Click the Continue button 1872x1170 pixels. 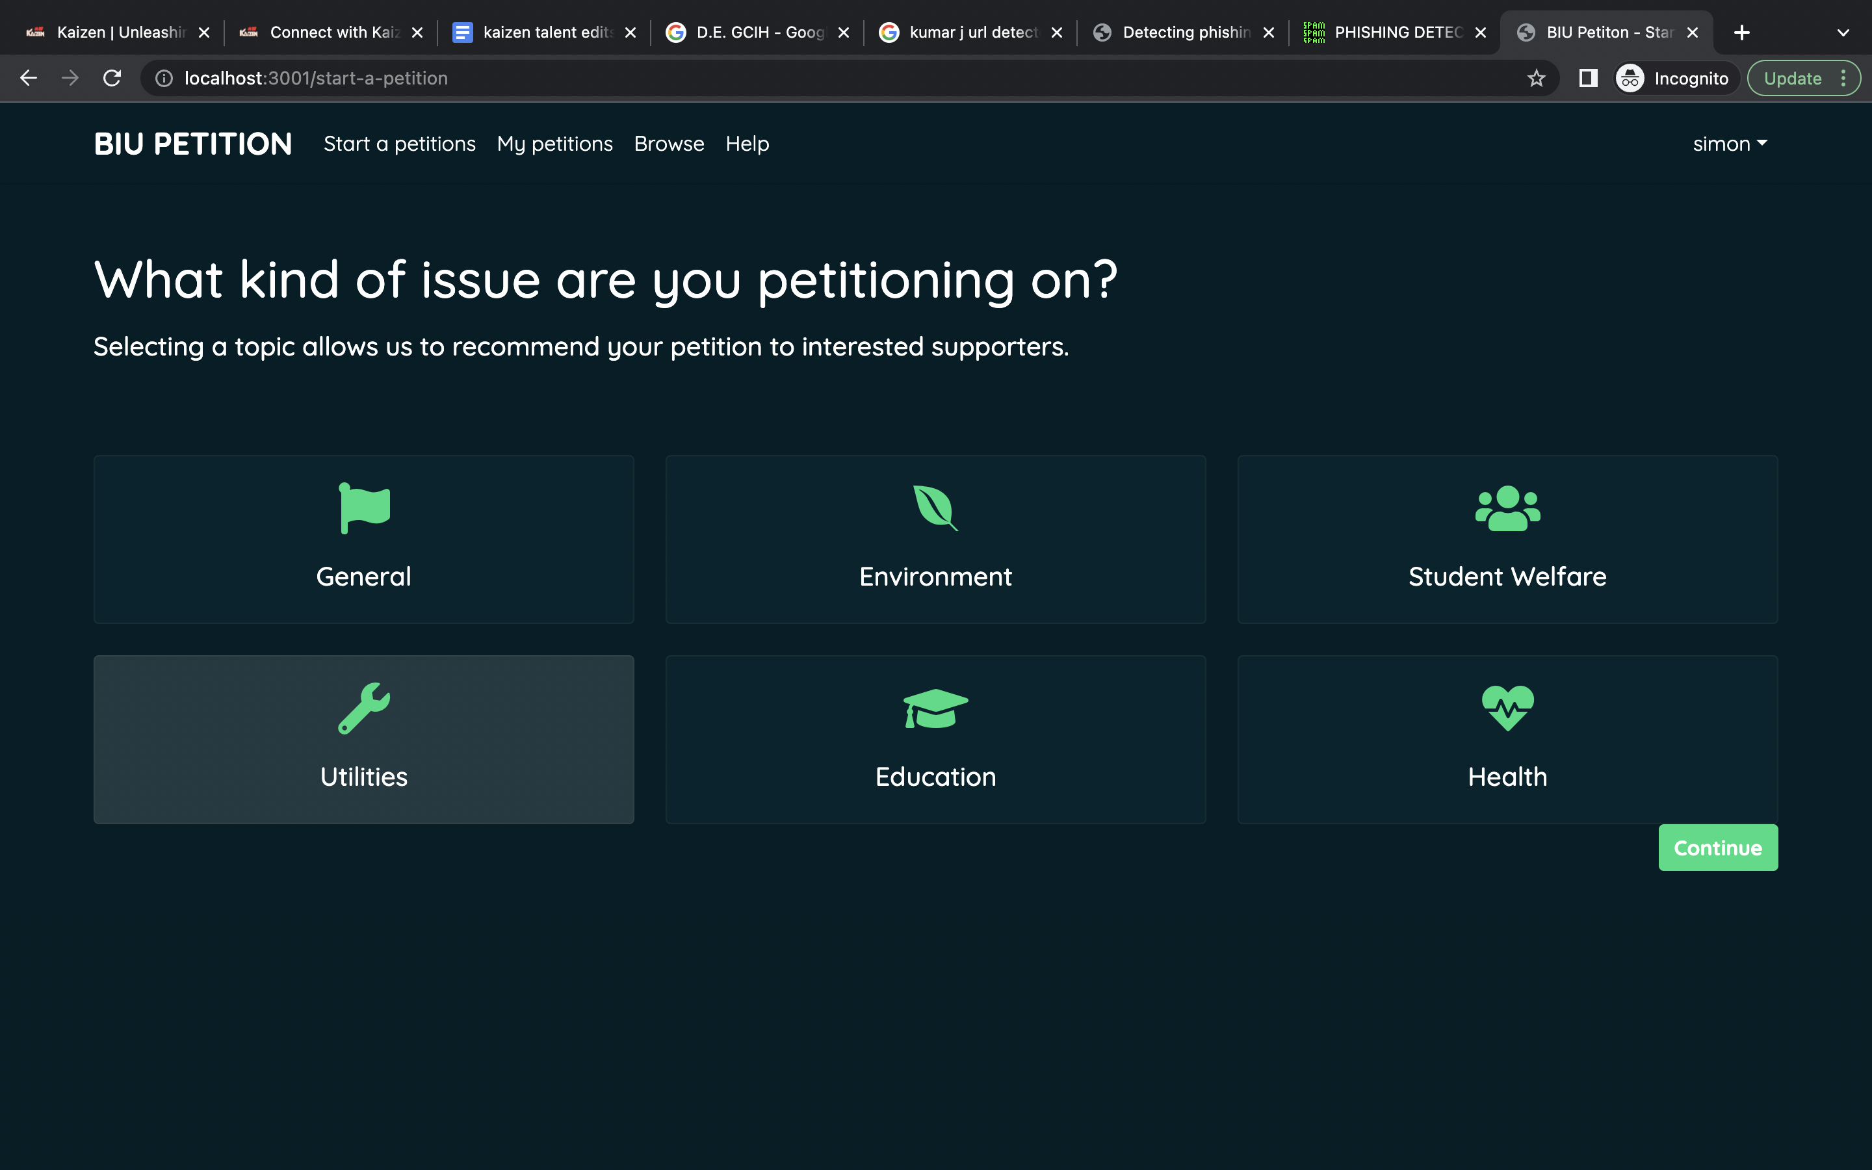click(x=1719, y=846)
